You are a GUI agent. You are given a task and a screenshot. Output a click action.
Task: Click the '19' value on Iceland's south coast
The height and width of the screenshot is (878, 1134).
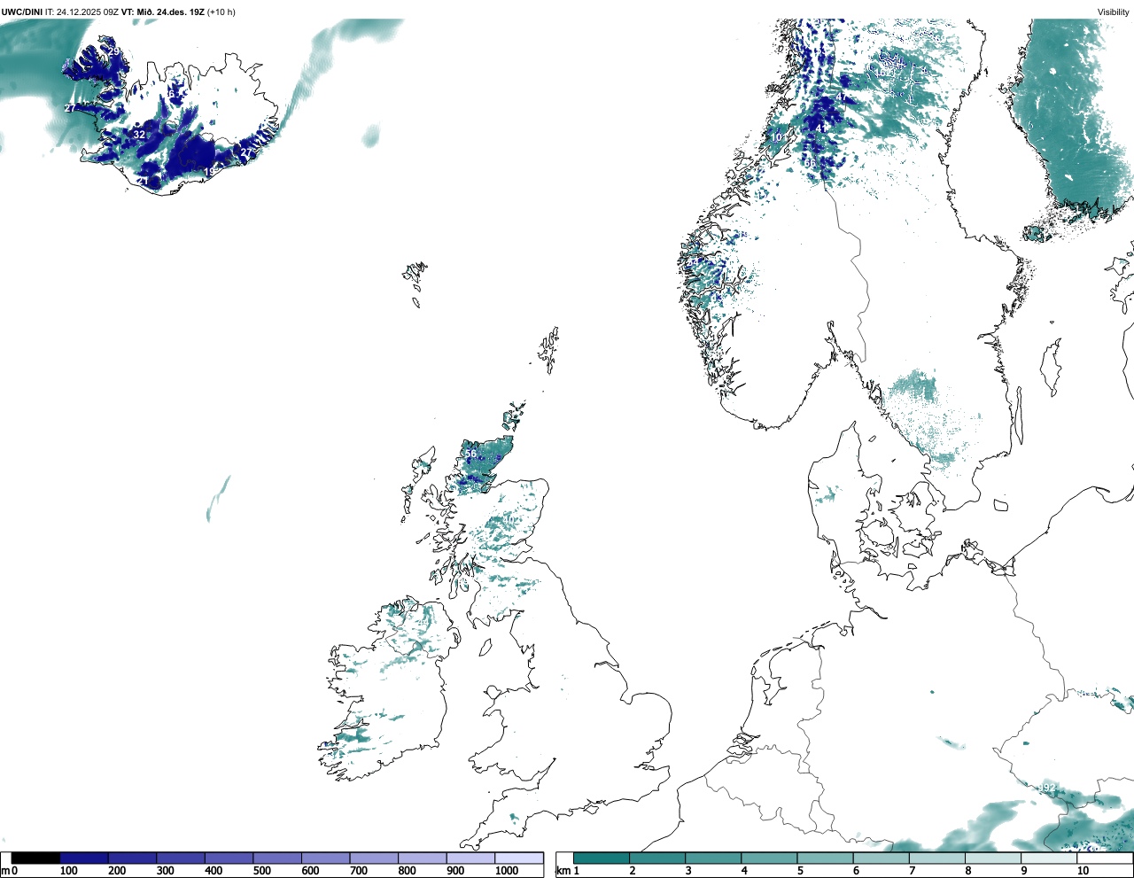210,172
